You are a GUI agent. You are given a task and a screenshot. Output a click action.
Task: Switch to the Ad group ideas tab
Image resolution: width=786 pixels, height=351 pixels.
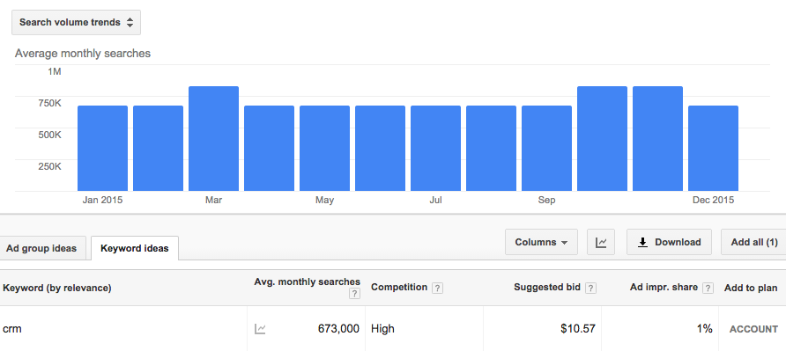tap(41, 249)
